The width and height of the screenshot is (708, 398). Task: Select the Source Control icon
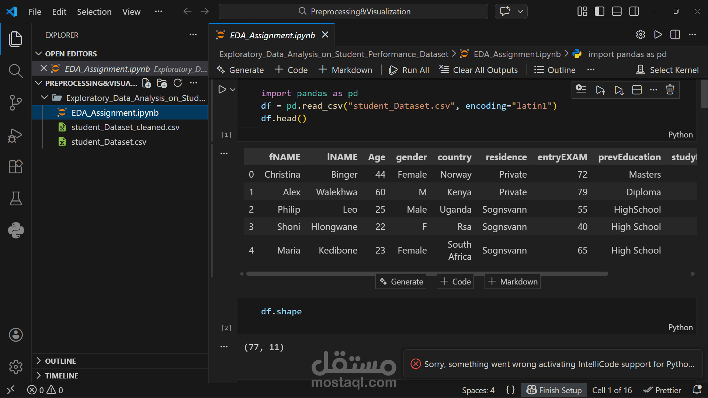tap(15, 103)
